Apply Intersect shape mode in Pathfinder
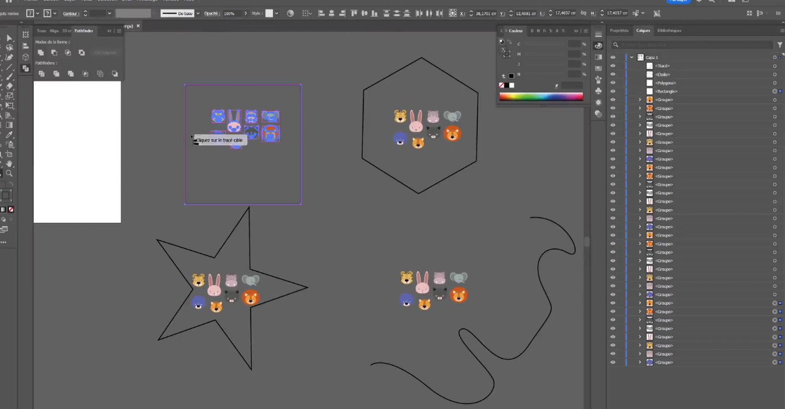Image resolution: width=785 pixels, height=409 pixels. click(x=68, y=53)
